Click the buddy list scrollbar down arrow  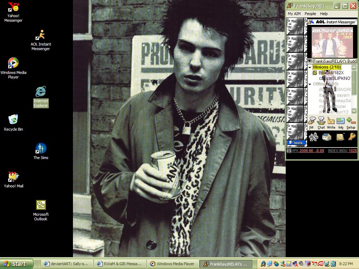[x=354, y=110]
